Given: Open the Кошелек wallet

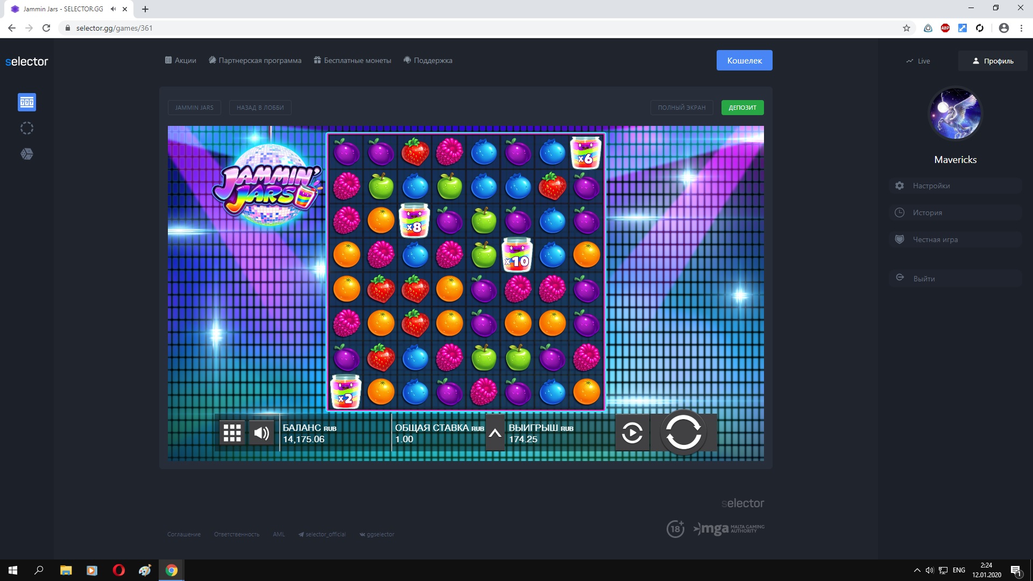Looking at the screenshot, I should click(x=744, y=60).
